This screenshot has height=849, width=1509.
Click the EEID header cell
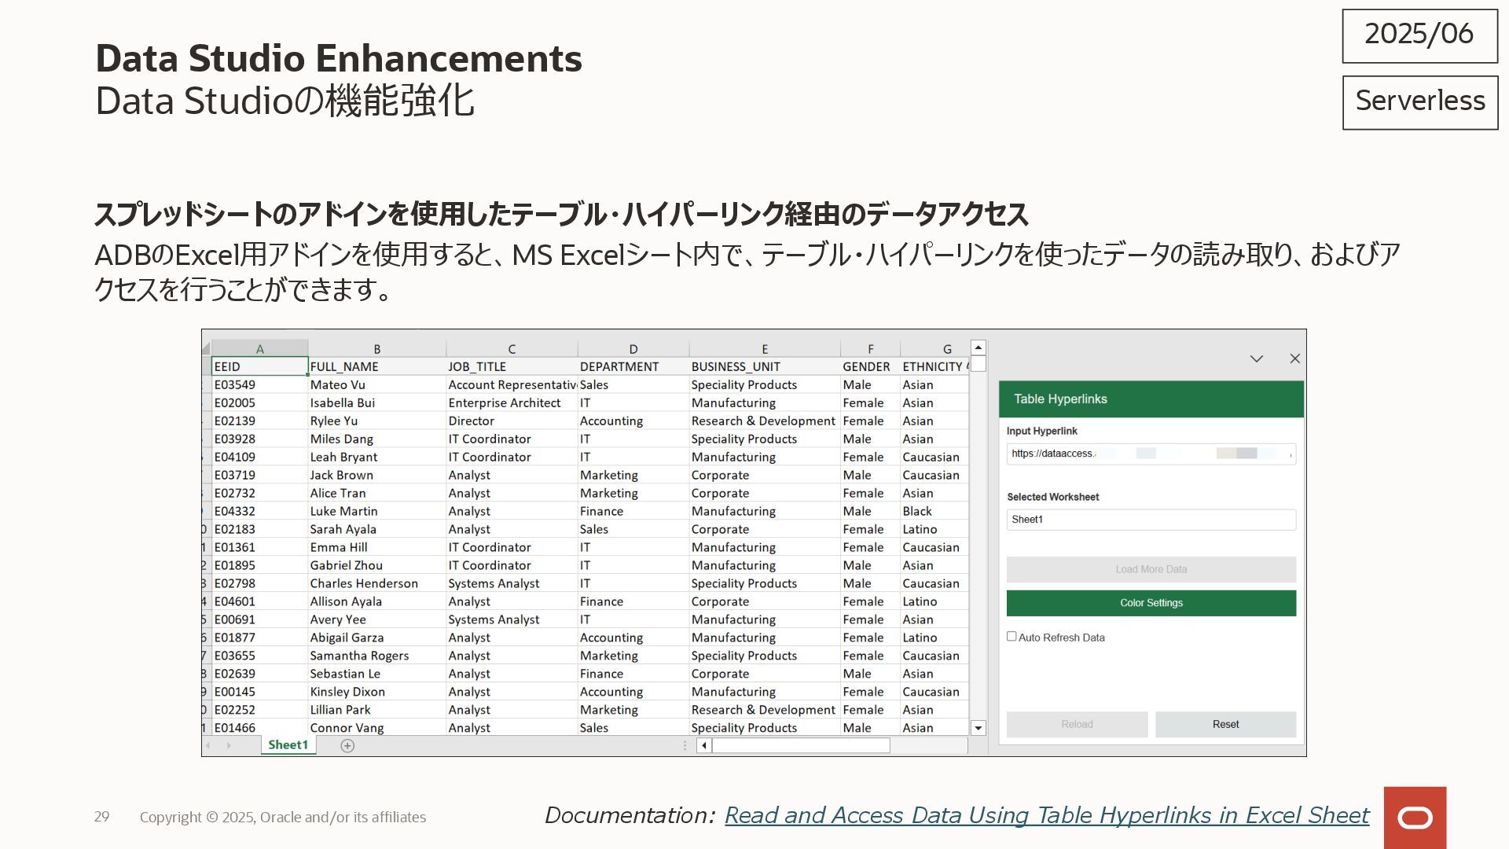[x=259, y=366]
